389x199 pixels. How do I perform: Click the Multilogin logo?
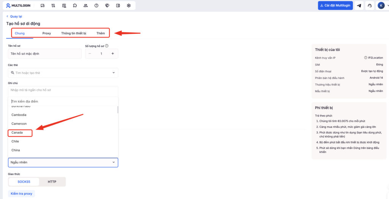pyautogui.click(x=18, y=5)
